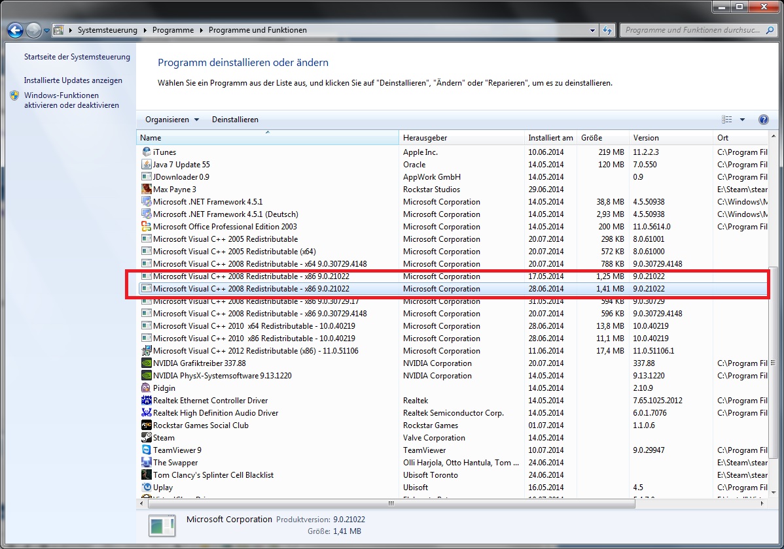Screen dimensions: 784x549
Task: Select the Java 7 Update 55 icon
Action: [x=147, y=164]
